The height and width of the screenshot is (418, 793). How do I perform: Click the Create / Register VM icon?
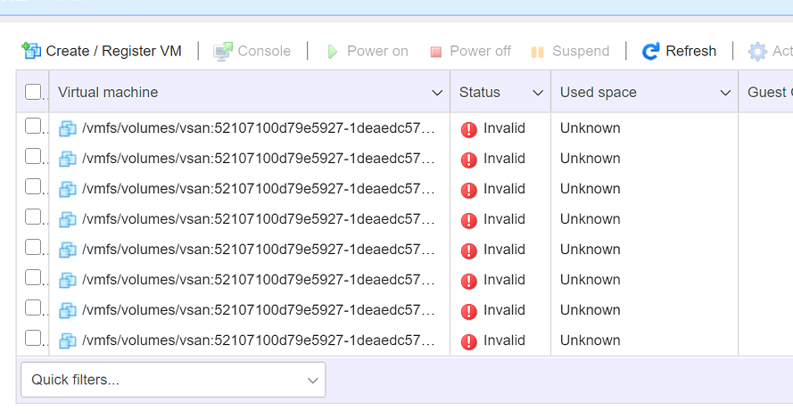31,51
